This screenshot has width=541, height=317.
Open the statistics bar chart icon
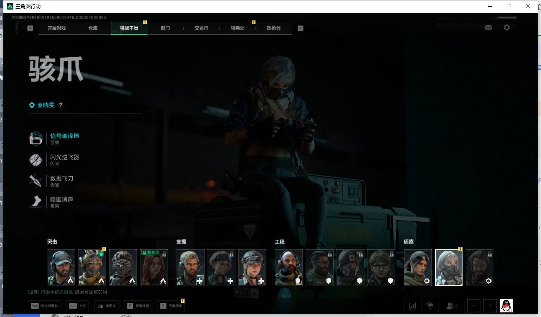413,306
